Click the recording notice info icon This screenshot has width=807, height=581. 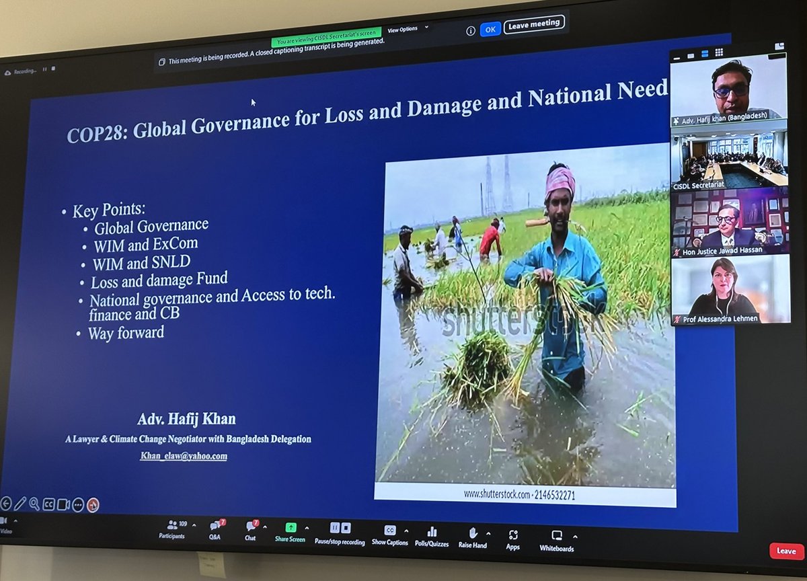pyautogui.click(x=471, y=30)
